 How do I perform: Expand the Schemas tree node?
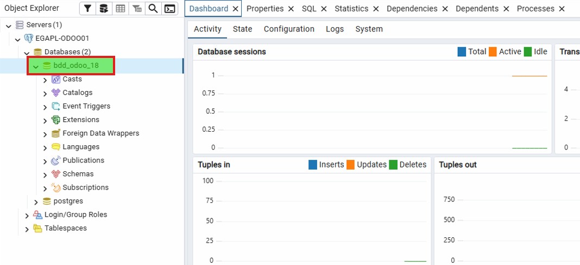pos(45,174)
